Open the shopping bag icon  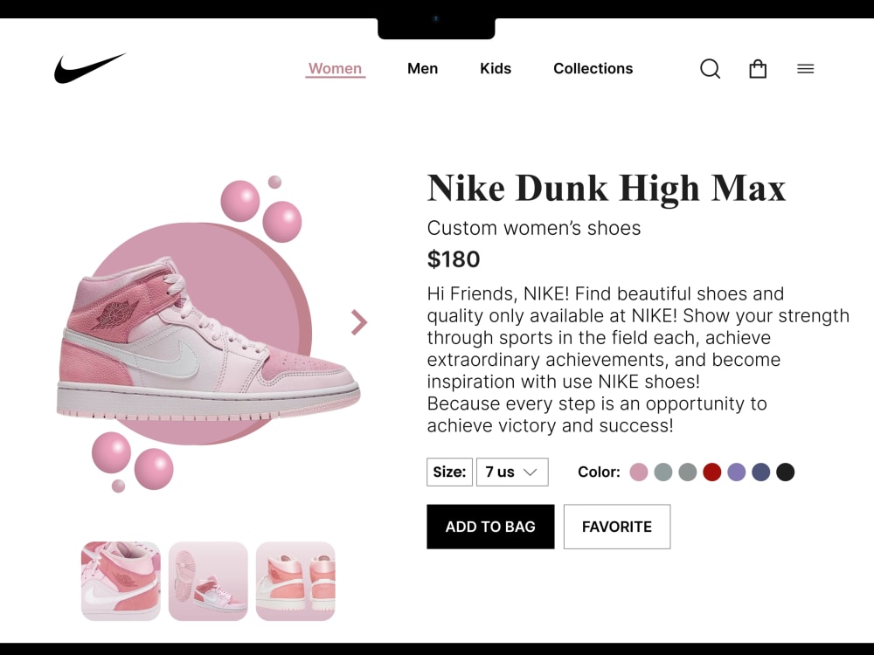point(758,69)
